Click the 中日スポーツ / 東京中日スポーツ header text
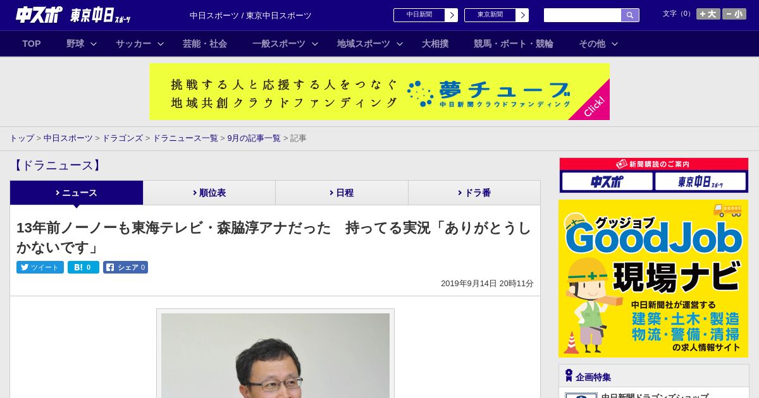759x398 pixels. [x=250, y=15]
